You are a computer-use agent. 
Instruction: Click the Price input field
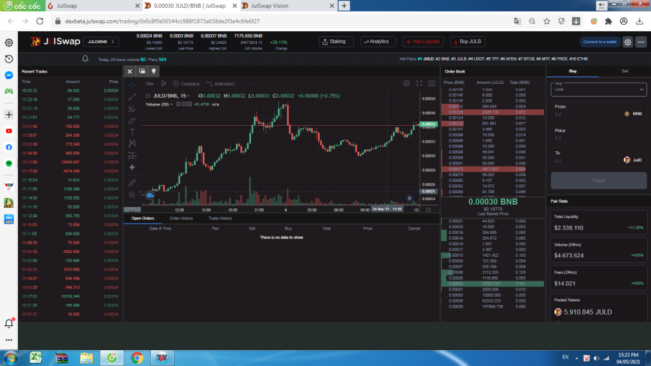tap(599, 139)
